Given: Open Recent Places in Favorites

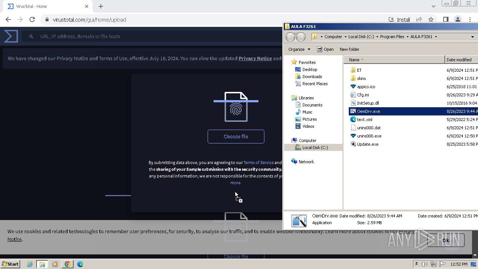Looking at the screenshot, I should 311,84.
